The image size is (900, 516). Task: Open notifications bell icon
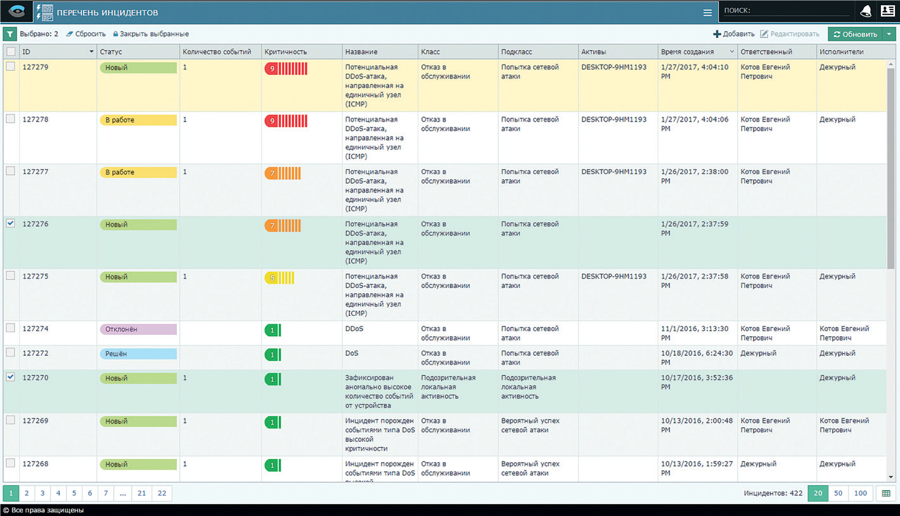point(865,11)
